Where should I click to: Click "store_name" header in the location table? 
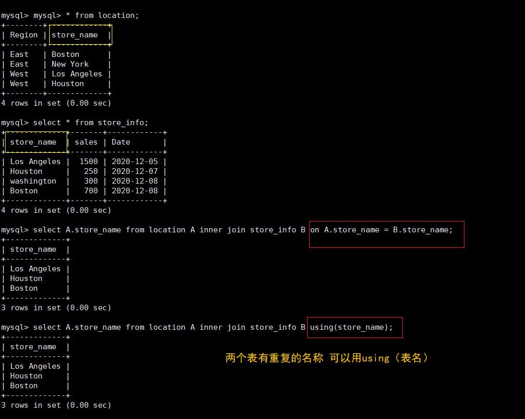[x=75, y=35]
